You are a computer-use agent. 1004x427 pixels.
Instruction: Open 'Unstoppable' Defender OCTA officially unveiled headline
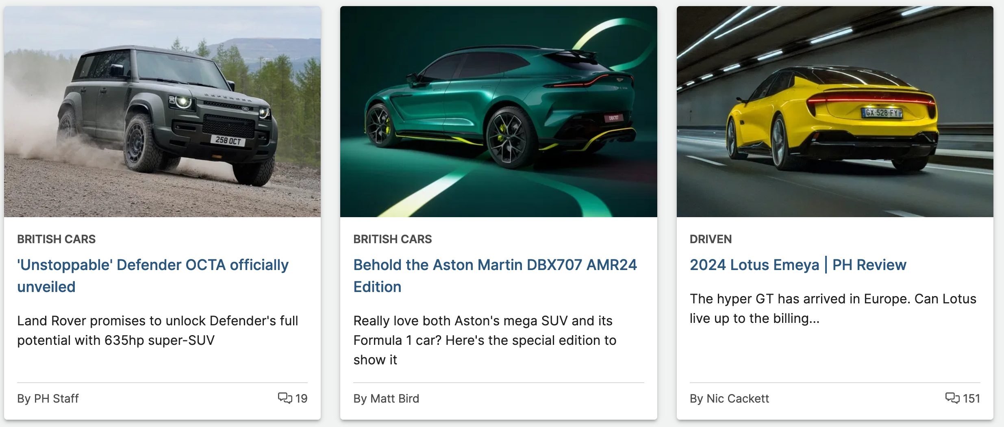(x=153, y=276)
